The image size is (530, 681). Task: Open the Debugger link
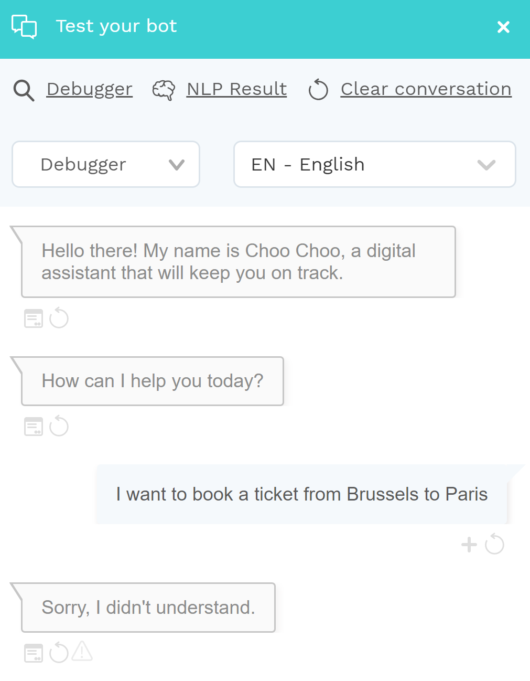[x=90, y=89]
